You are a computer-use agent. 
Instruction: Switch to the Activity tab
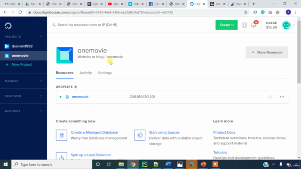click(x=86, y=73)
